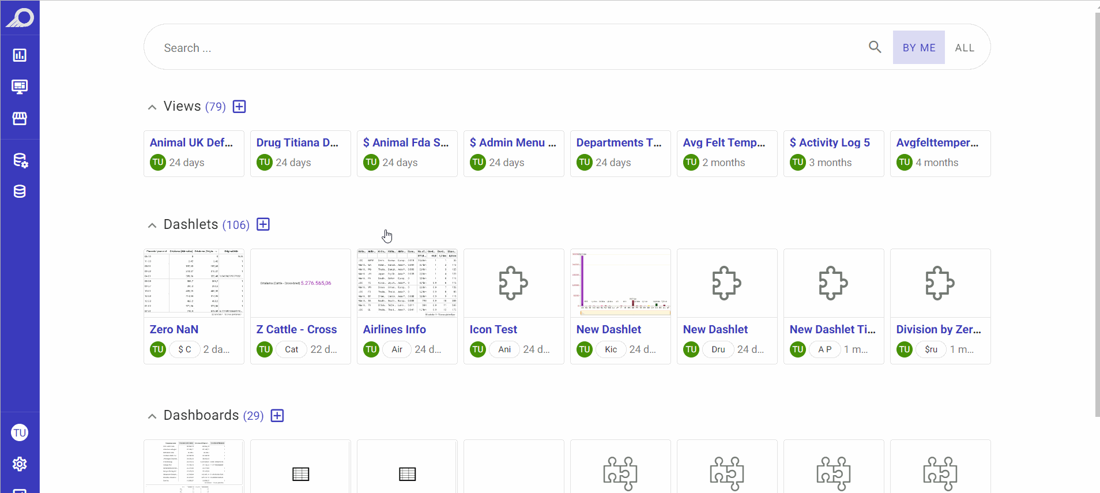Switch filter to BY ME
This screenshot has height=493, width=1100.
(919, 47)
